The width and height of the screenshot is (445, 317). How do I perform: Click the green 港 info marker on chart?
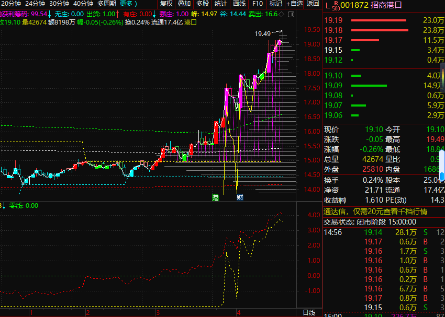tap(215, 197)
